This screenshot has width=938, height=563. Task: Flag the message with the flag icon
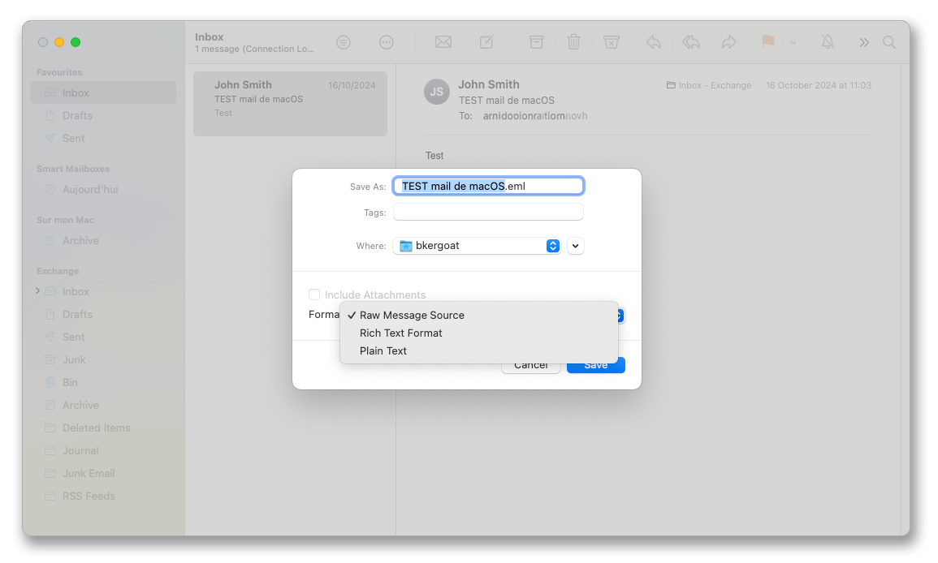point(767,41)
